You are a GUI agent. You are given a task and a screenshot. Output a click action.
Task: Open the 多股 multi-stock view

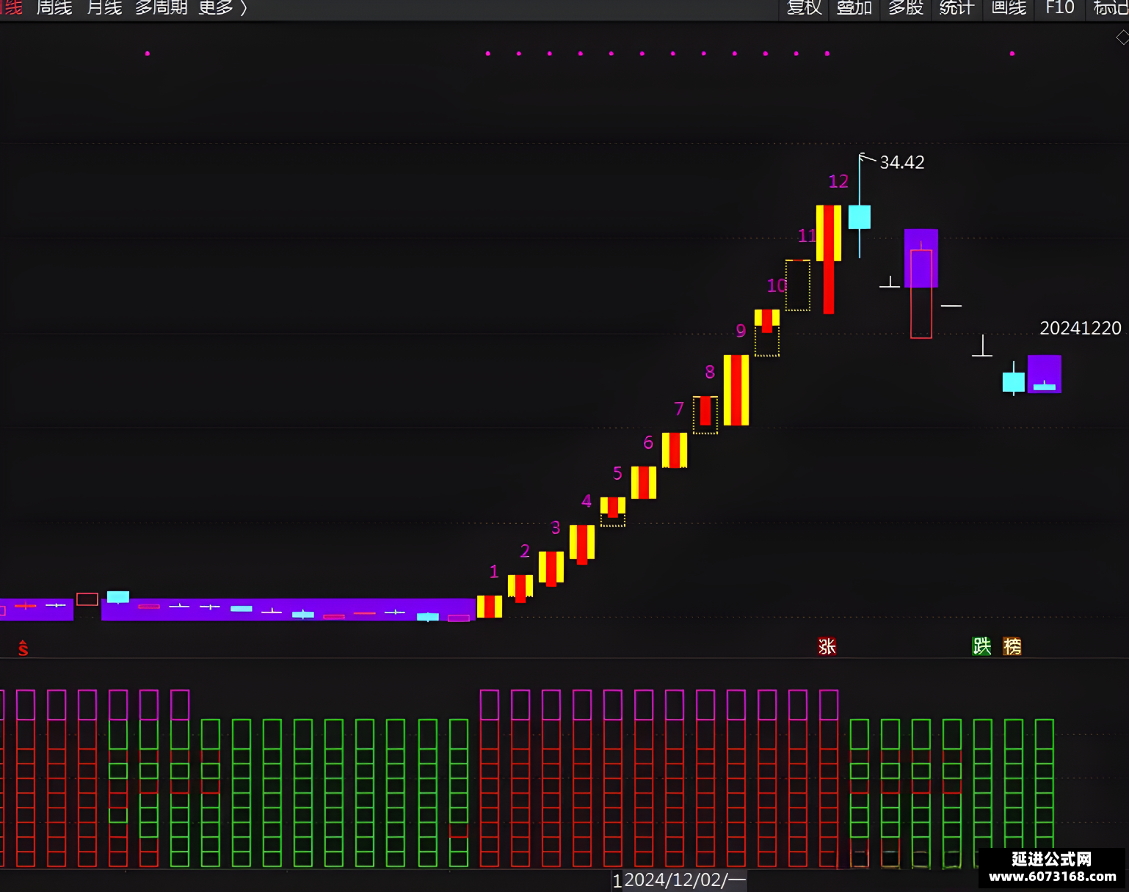[906, 7]
